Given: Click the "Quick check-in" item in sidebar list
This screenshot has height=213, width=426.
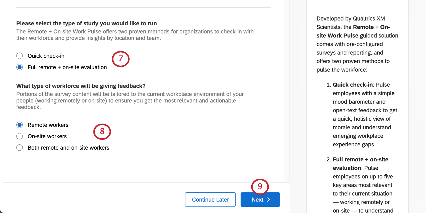Looking at the screenshot, I should [x=352, y=85].
